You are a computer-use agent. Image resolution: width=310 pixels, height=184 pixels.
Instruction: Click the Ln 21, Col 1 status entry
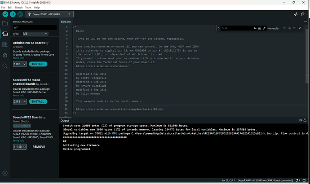[x=229, y=180]
